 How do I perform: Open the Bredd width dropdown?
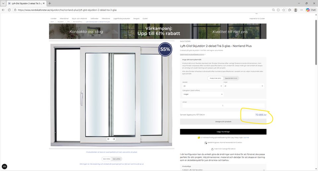point(202,86)
